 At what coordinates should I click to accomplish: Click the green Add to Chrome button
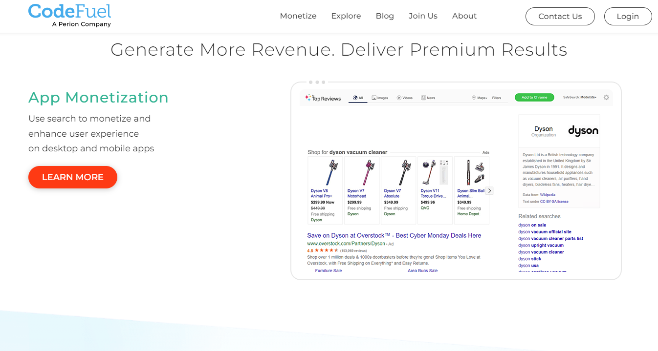click(x=534, y=97)
